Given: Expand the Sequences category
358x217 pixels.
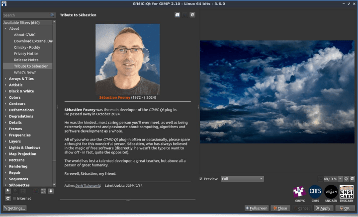Looking at the screenshot, I should pos(5,179).
